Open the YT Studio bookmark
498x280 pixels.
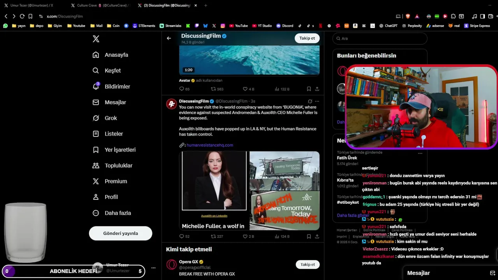click(261, 26)
